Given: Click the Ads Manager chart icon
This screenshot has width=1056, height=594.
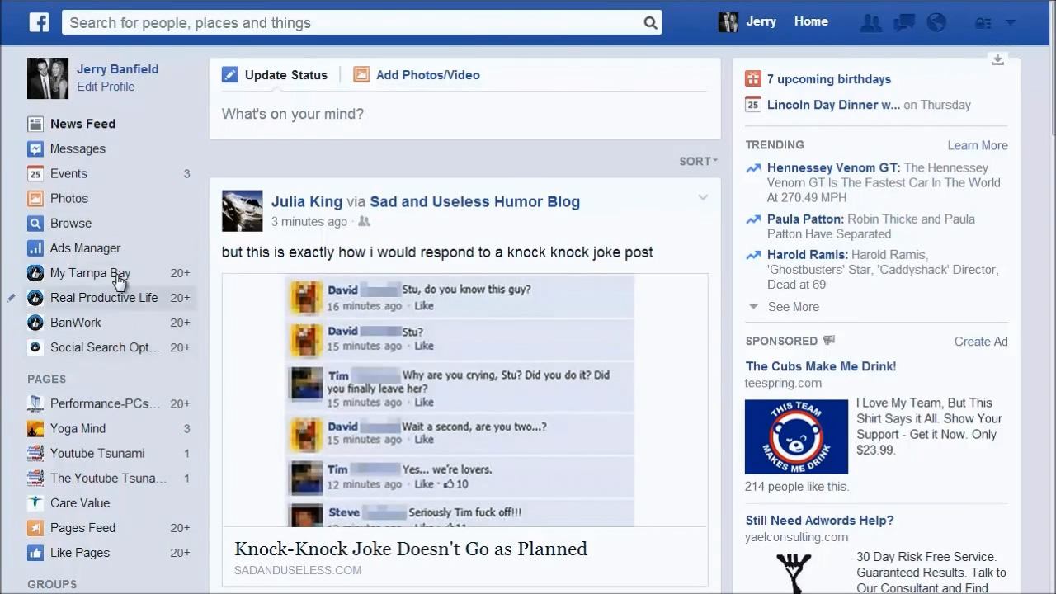Looking at the screenshot, I should (x=35, y=247).
